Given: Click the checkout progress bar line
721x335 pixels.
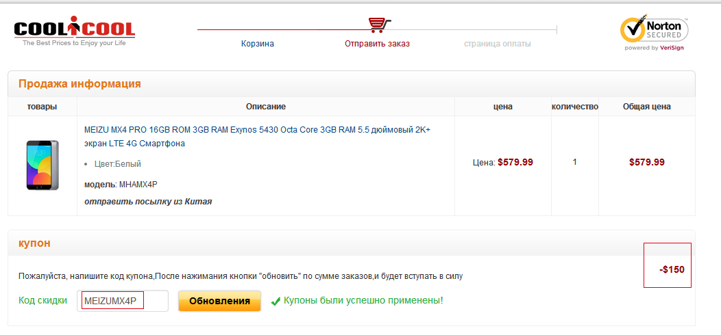Looking at the screenshot, I should 377,30.
